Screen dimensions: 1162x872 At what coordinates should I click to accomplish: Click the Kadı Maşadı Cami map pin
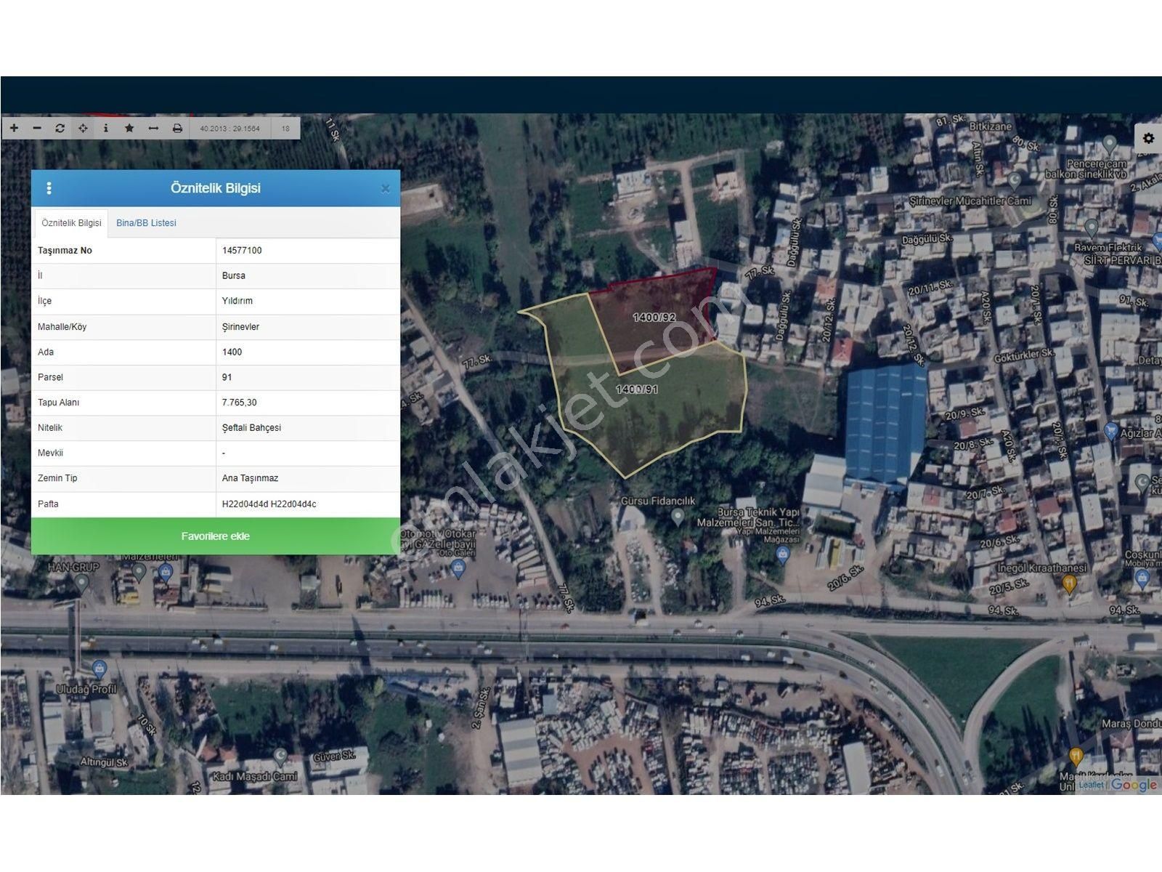[x=280, y=759]
